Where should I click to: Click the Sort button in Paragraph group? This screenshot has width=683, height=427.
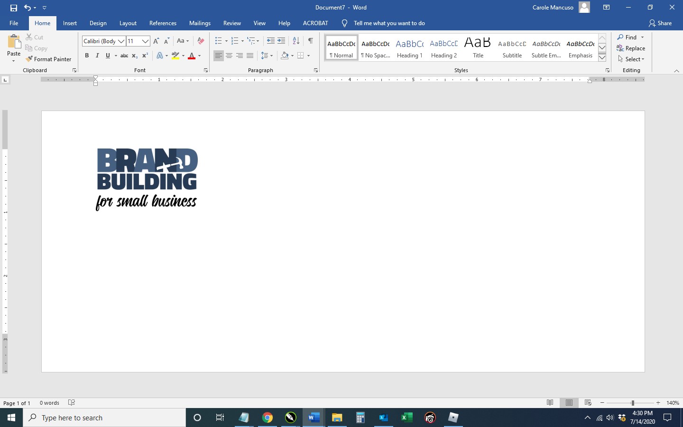295,41
